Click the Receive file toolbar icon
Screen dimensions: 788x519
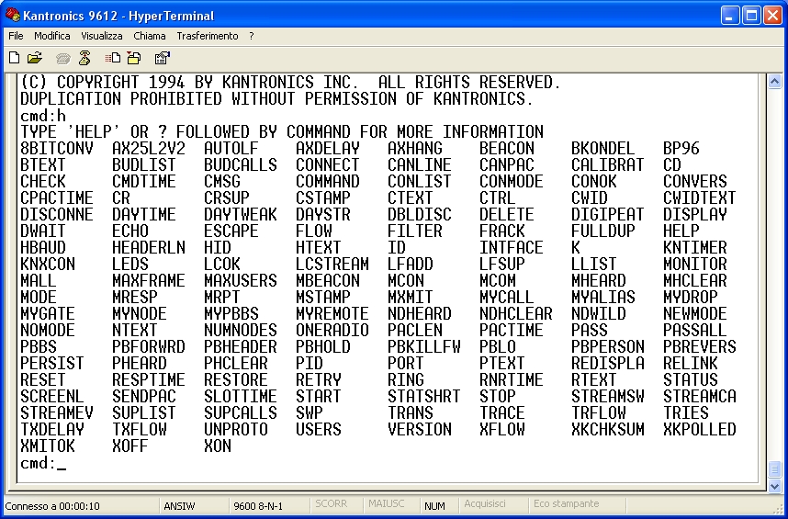[134, 58]
